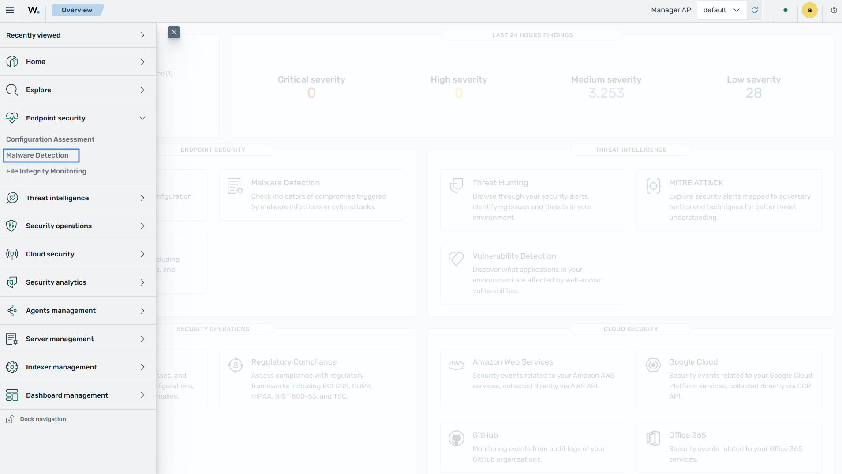The image size is (842, 474).
Task: Collapse the Endpoint security section
Action: (142, 118)
